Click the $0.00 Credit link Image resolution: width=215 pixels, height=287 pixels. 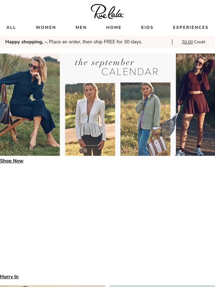click(x=193, y=42)
